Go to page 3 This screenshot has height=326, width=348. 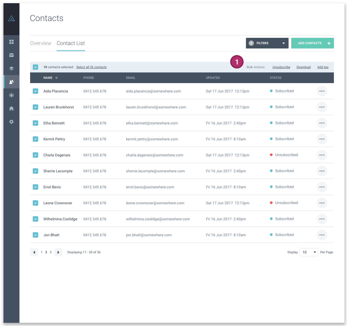(51, 252)
